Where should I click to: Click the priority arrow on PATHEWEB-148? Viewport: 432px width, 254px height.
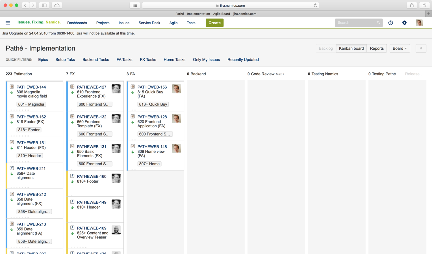pos(133,152)
